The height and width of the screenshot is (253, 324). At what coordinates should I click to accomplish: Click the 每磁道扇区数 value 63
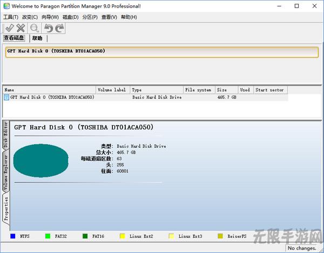point(119,159)
